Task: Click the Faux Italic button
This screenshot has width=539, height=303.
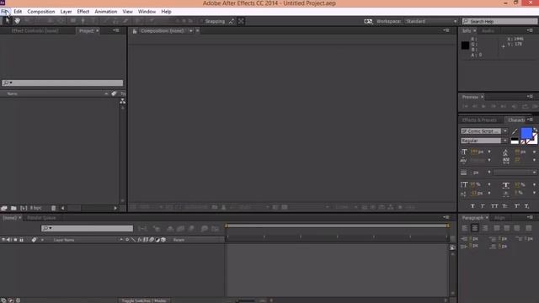Action: pyautogui.click(x=483, y=206)
